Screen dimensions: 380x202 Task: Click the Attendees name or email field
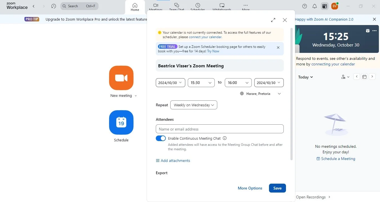[220, 129]
